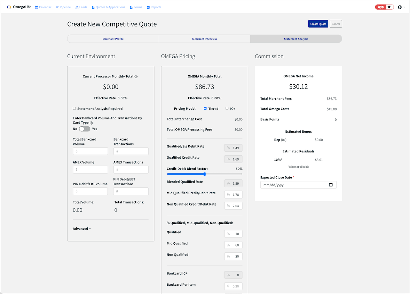Click the Cancel button
410x294 pixels.
click(336, 24)
